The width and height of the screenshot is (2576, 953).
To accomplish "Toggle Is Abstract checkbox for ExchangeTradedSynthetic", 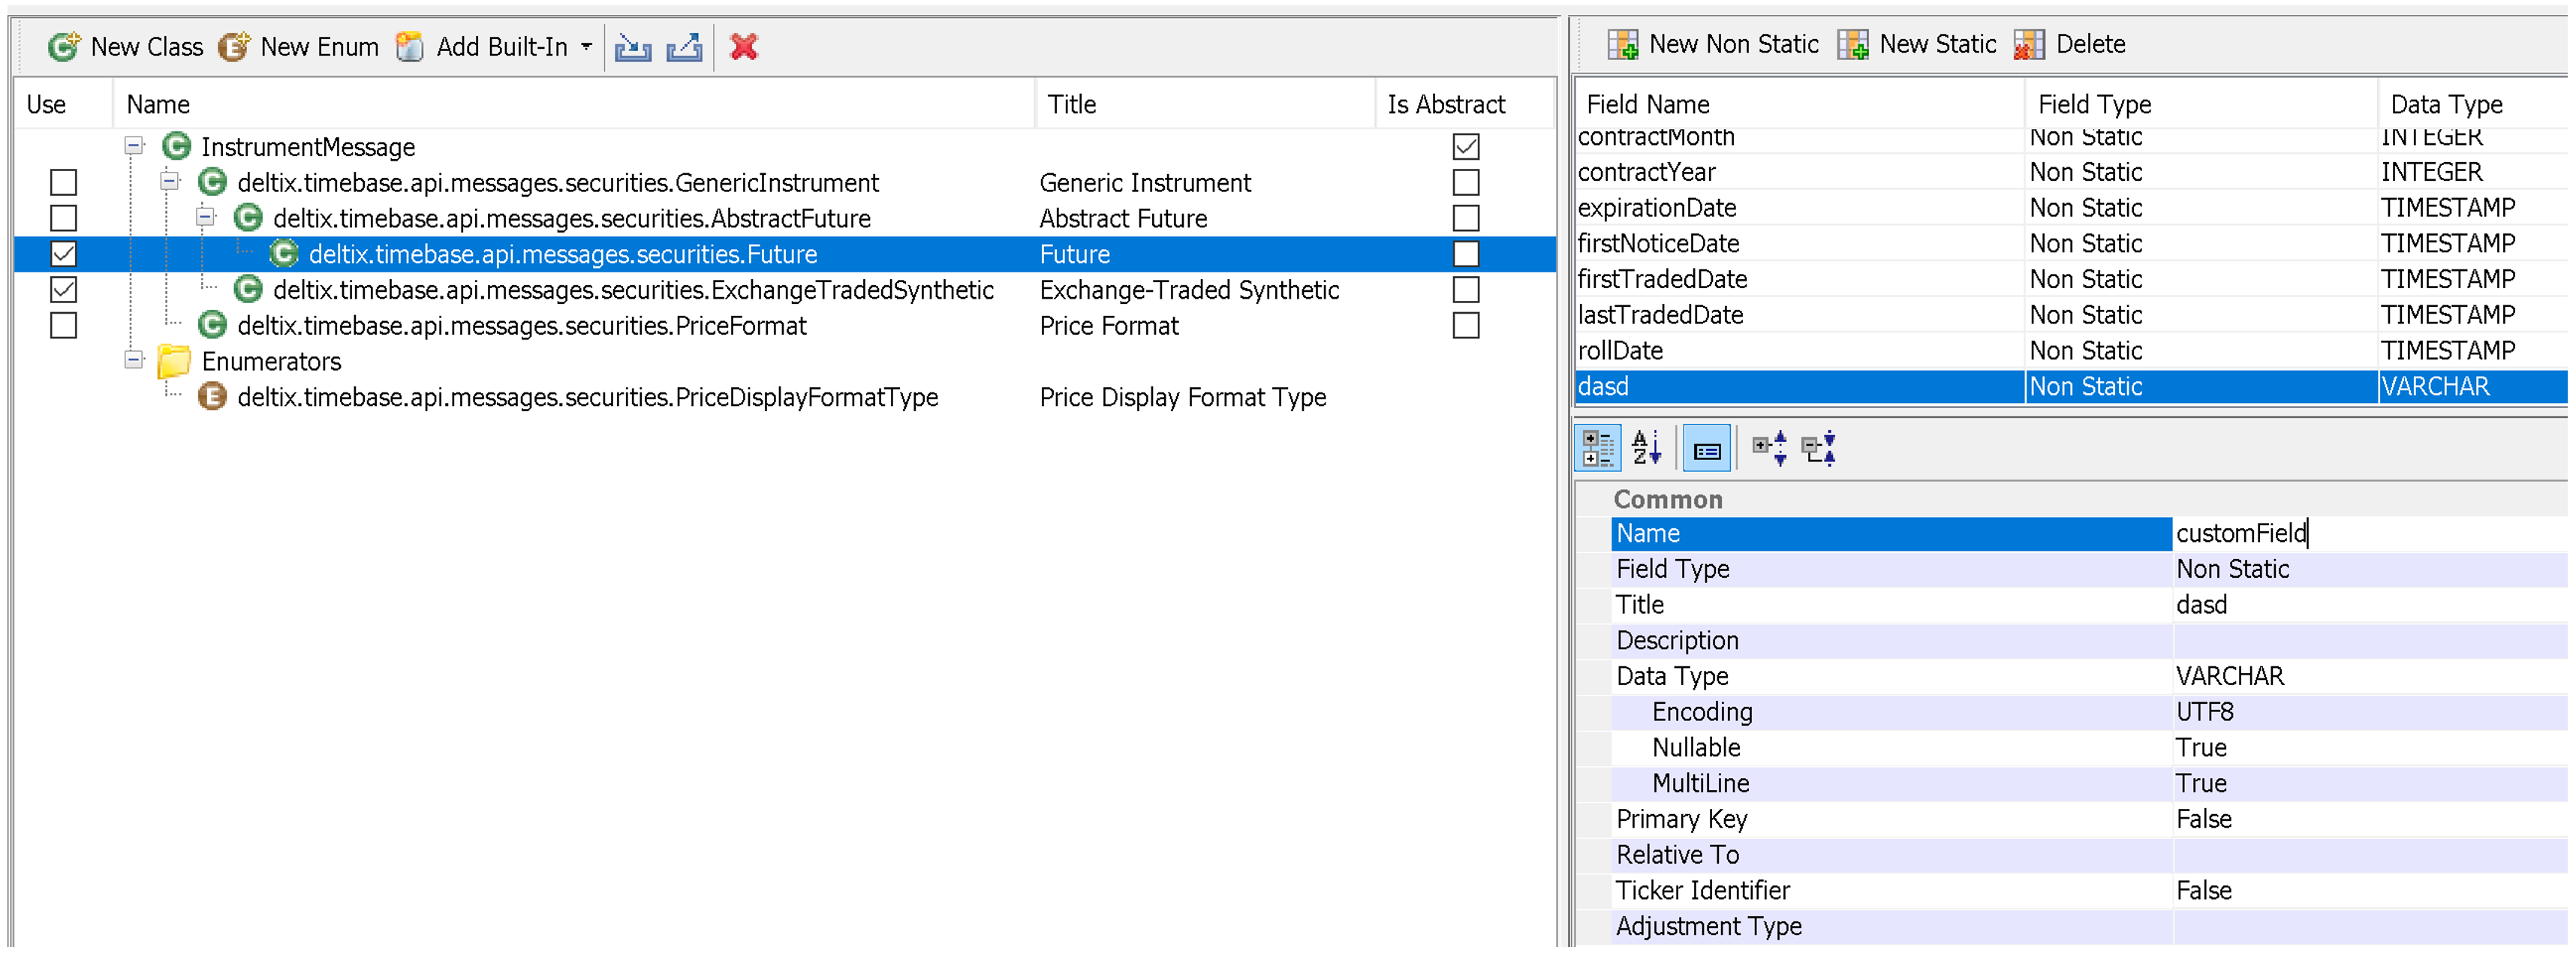I will pos(1466,290).
